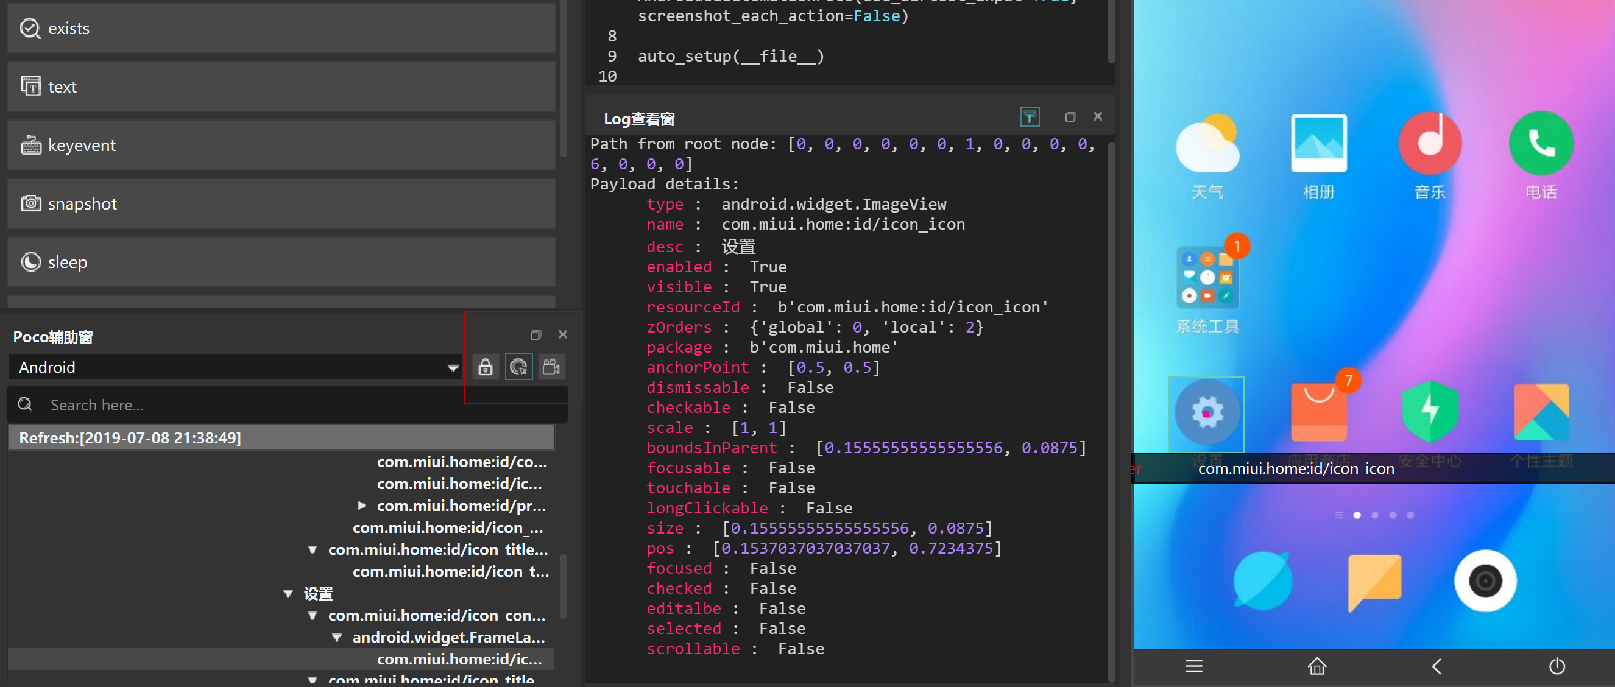Click the Poco search field
Viewport: 1615px width, 687px height.
coord(287,405)
